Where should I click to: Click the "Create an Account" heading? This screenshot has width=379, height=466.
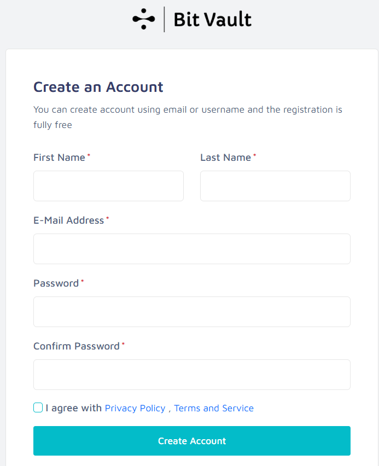pos(98,87)
